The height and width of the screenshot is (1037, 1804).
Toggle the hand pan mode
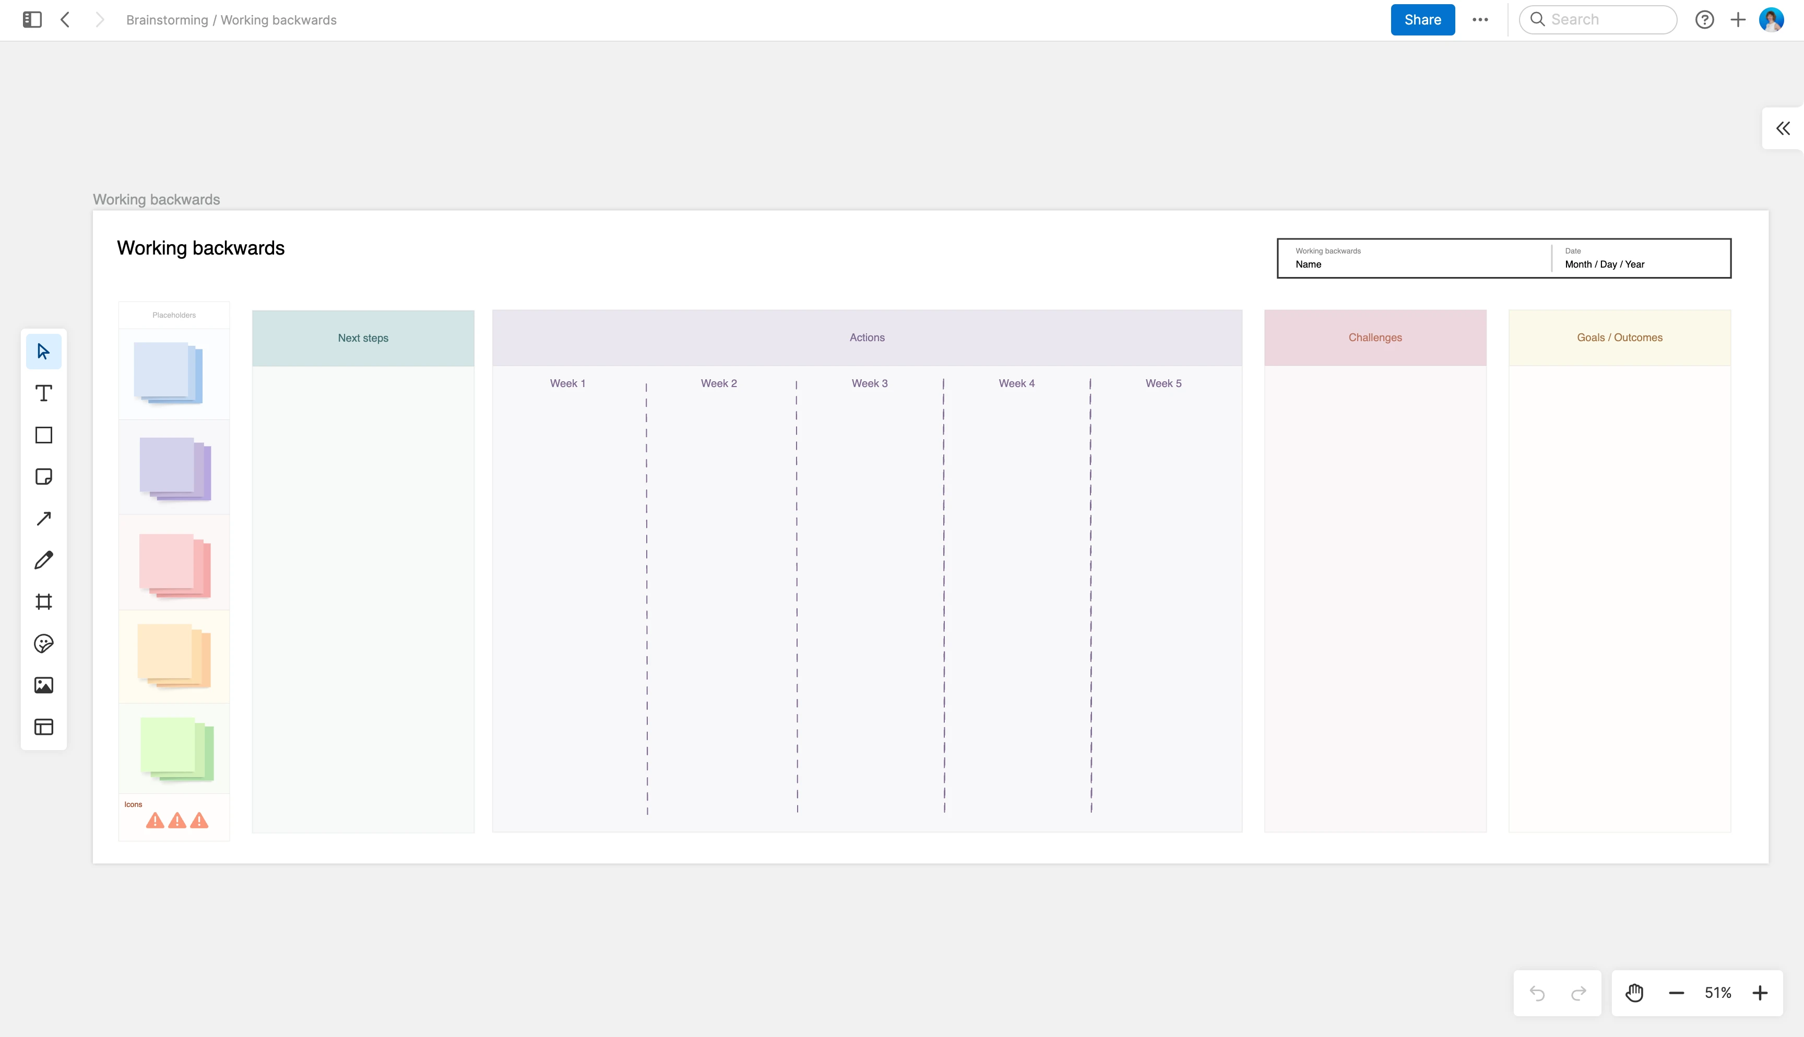(1634, 993)
